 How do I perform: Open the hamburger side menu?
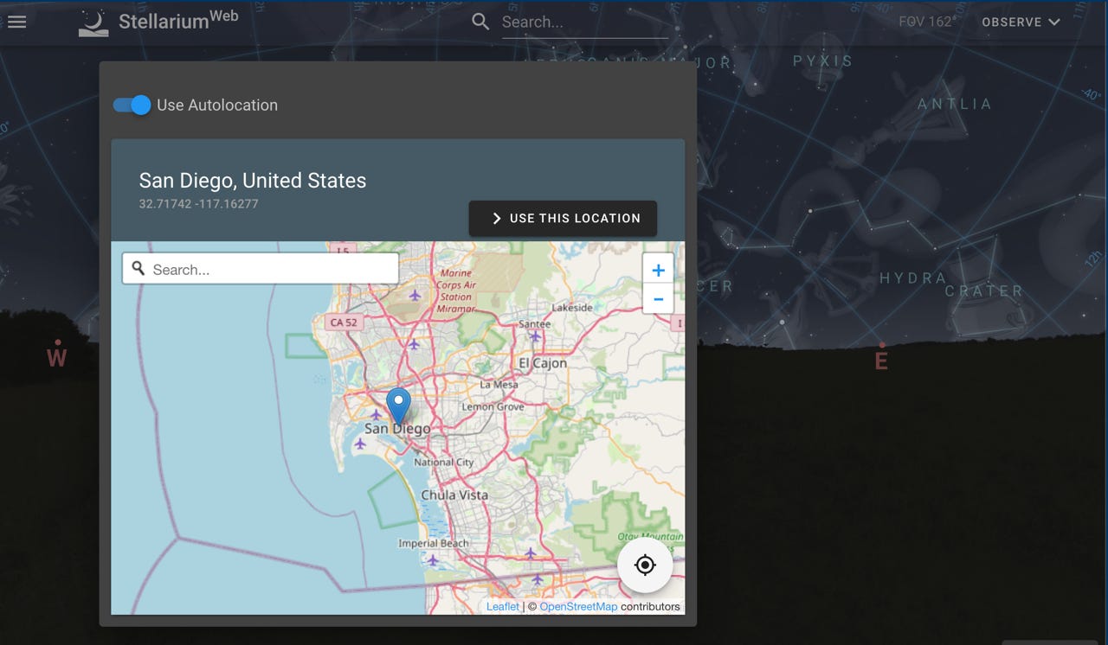click(16, 22)
